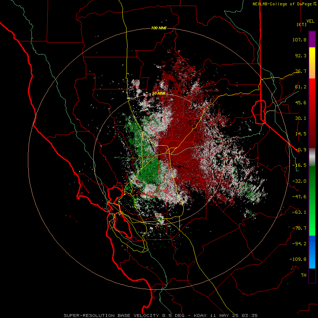Click the KDAX station identifier in caption
Image resolution: width=318 pixels, height=318 pixels.
pyautogui.click(x=201, y=316)
